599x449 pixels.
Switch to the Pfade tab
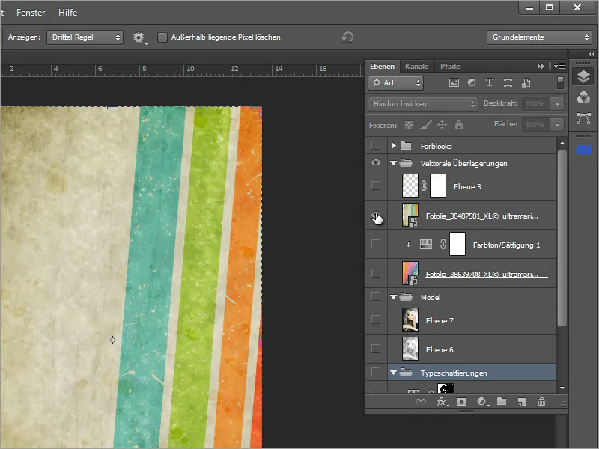tap(450, 67)
